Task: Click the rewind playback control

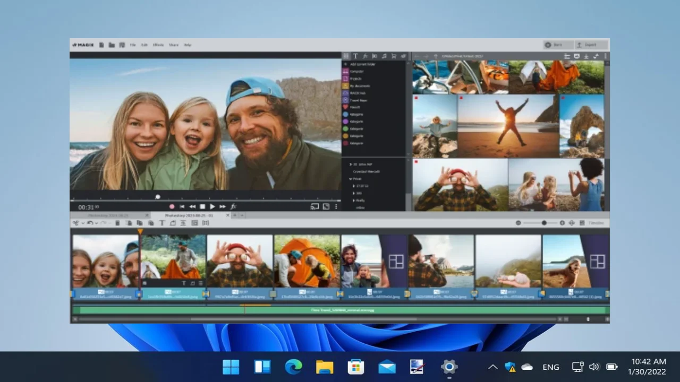Action: [x=192, y=206]
